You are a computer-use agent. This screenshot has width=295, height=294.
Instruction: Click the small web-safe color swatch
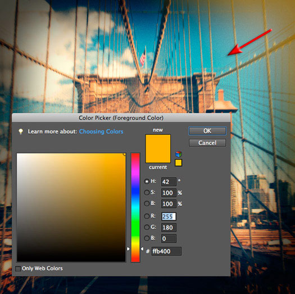178,162
